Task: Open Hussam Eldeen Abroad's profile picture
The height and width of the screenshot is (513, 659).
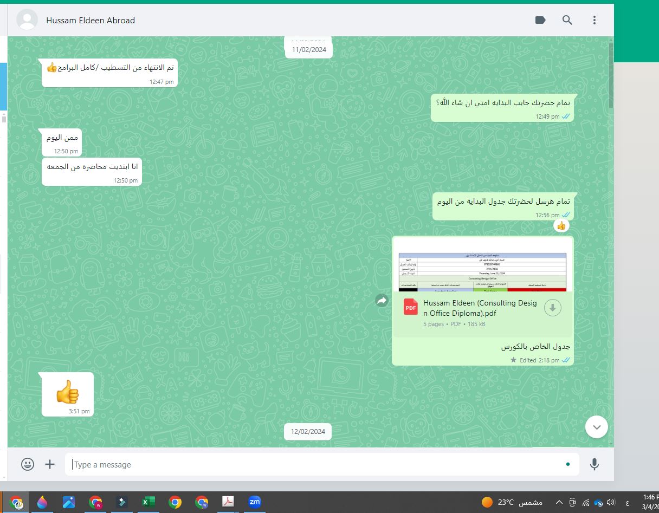Action: [27, 20]
